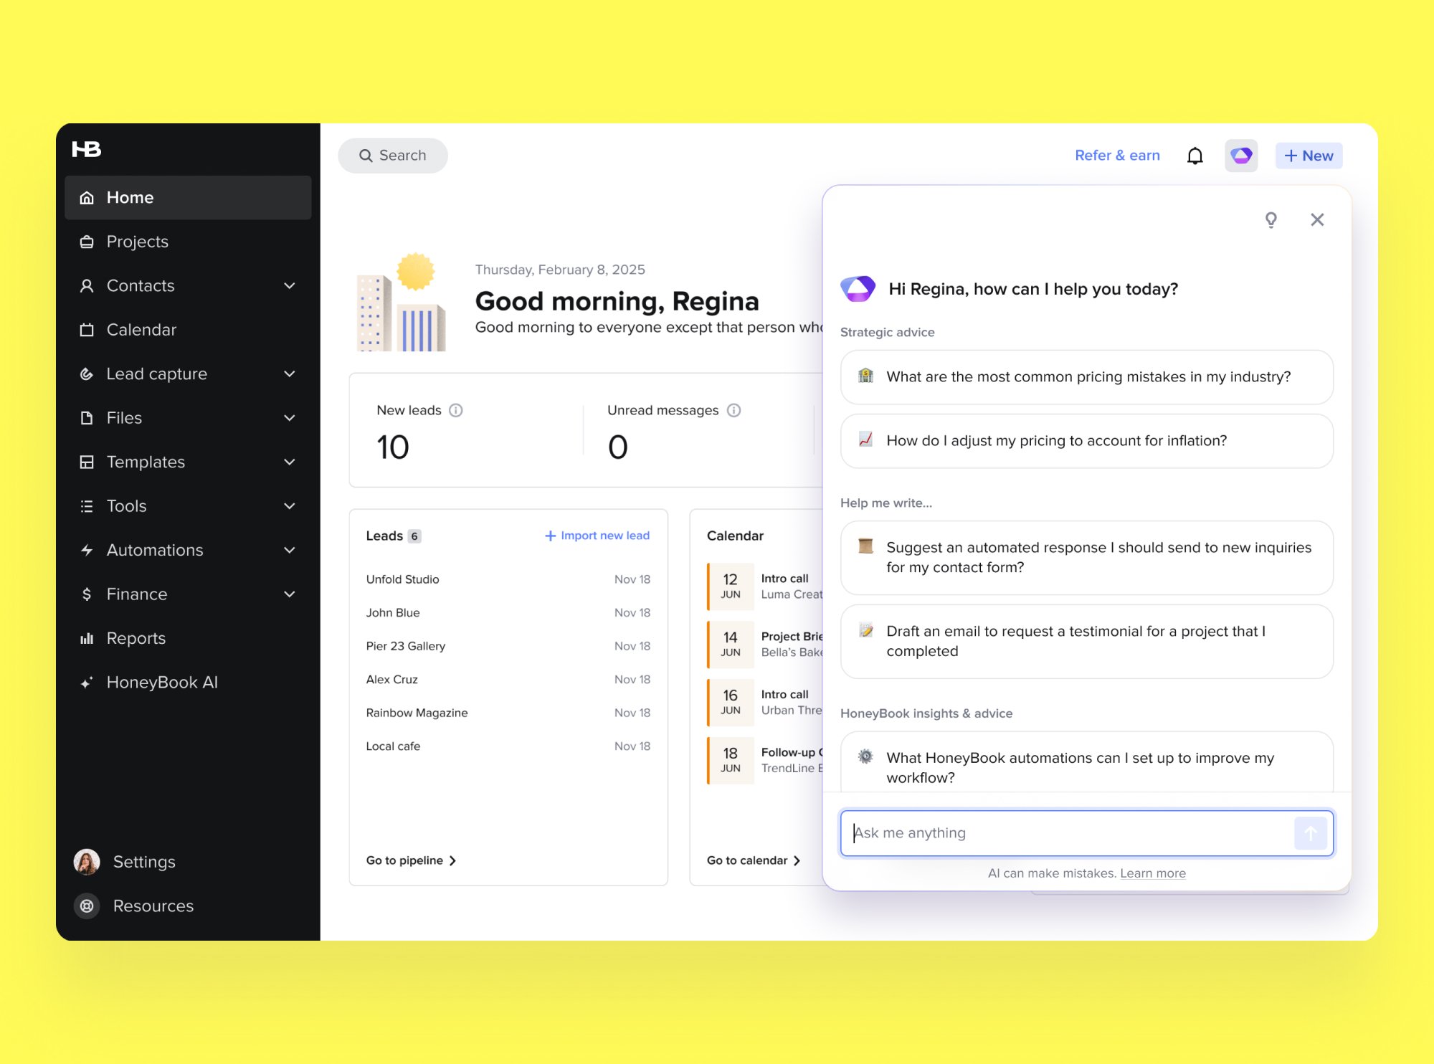The width and height of the screenshot is (1434, 1064).
Task: Click the send arrow button
Action: pyautogui.click(x=1311, y=833)
